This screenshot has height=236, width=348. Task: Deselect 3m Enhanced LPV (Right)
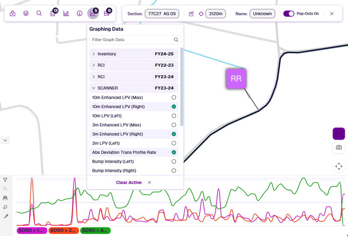[x=174, y=134]
